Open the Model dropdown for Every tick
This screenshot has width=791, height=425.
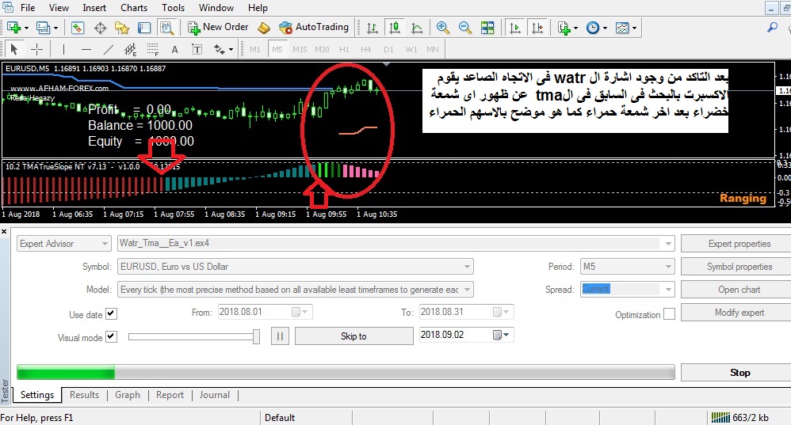[467, 290]
